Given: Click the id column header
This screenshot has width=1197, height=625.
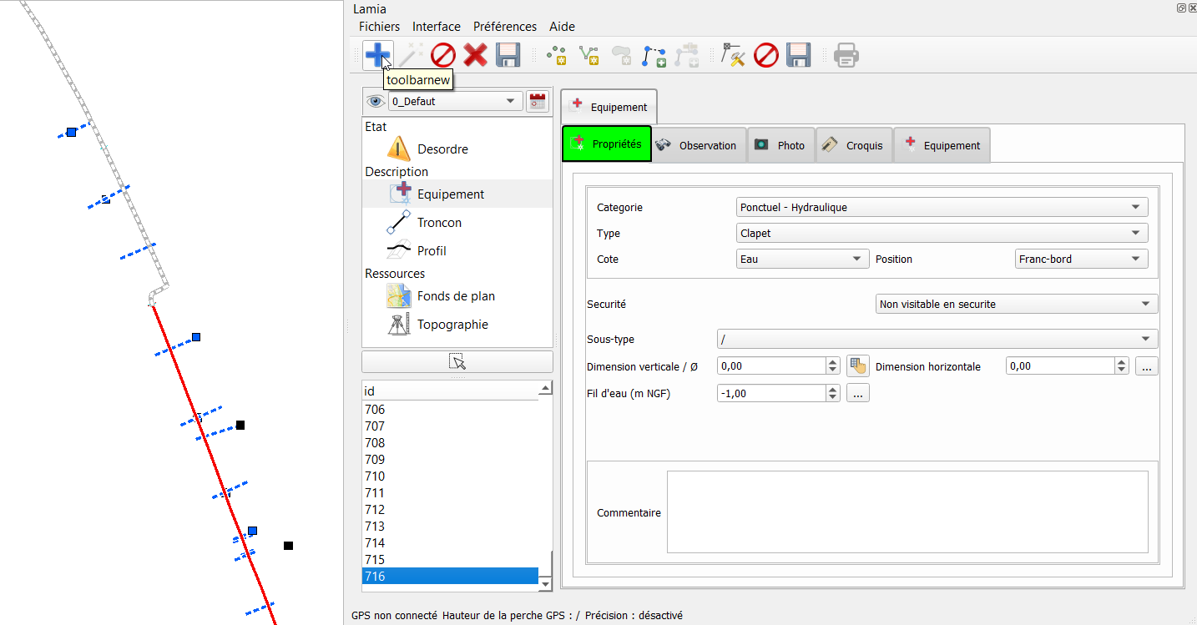Looking at the screenshot, I should click(x=451, y=391).
